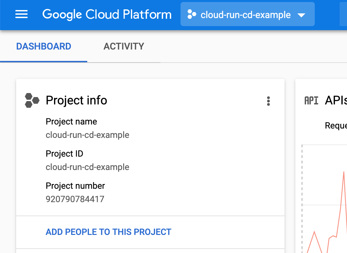
Task: Click the Project name label
Action: pyautogui.click(x=71, y=121)
